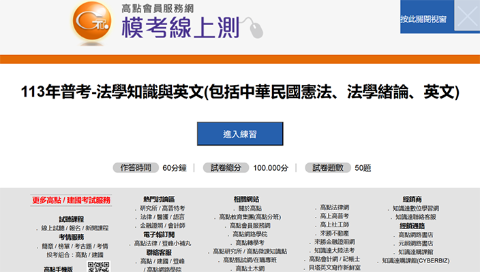Viewport: 480px width, 272px height.
Task: Open the 高上高普考 link
Action: coord(335,216)
